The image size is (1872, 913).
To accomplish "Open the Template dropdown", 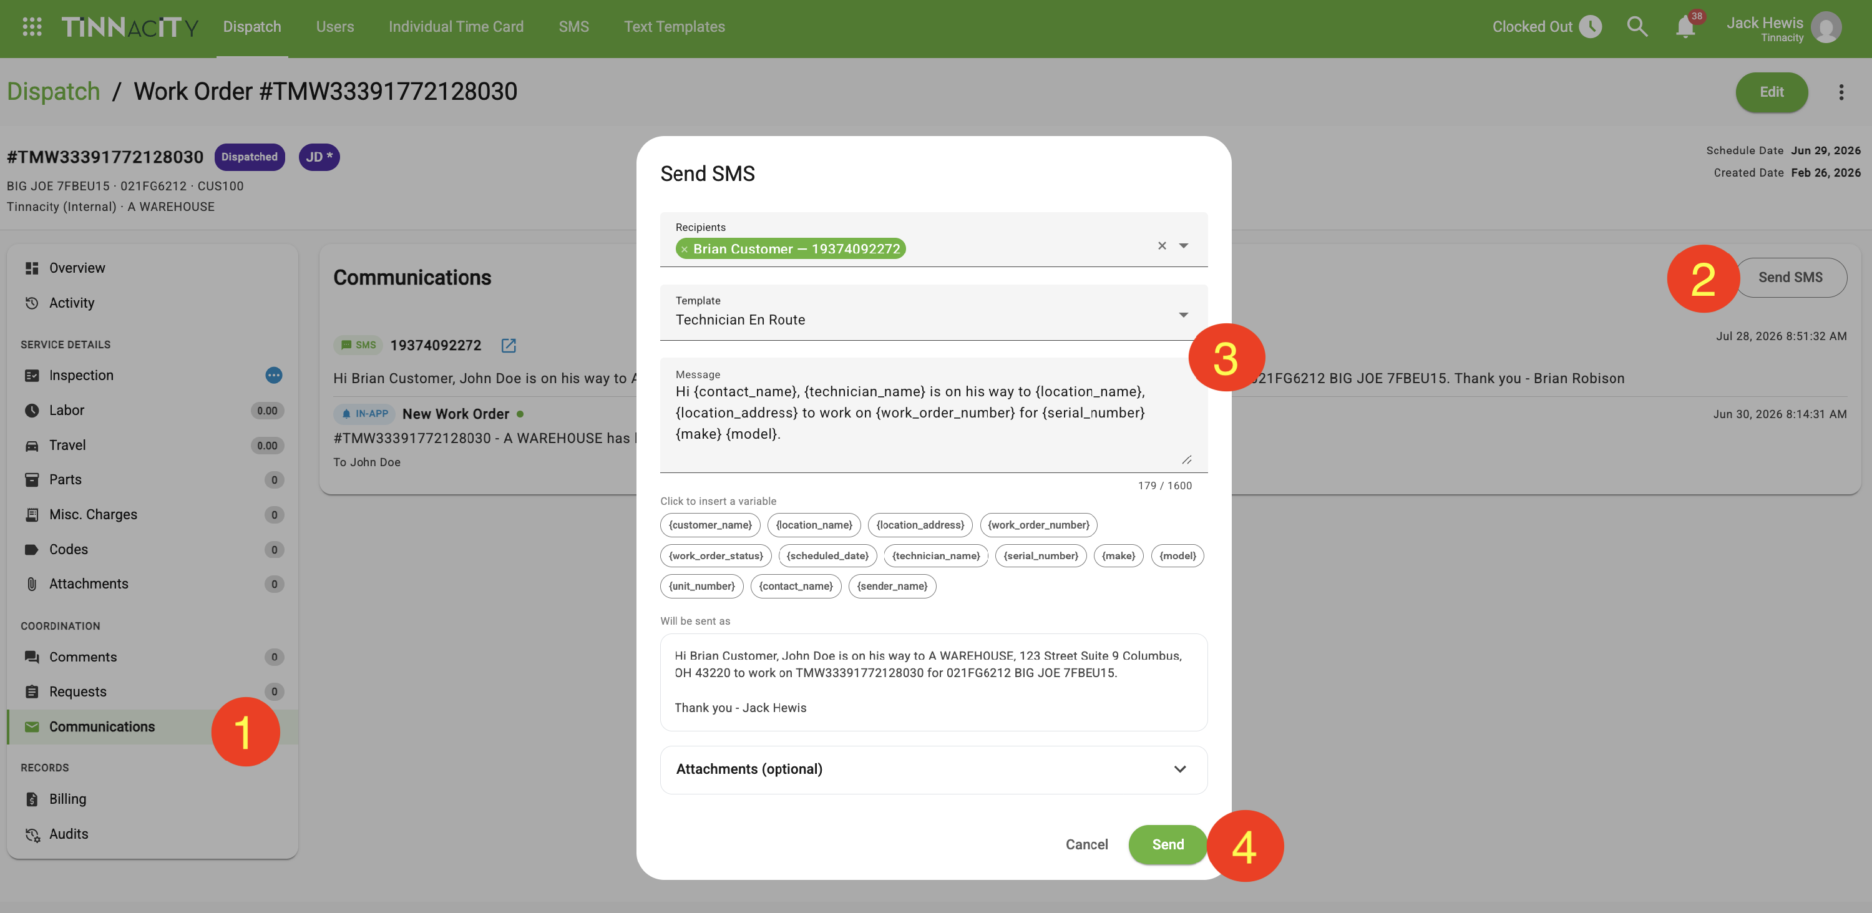I will point(934,313).
